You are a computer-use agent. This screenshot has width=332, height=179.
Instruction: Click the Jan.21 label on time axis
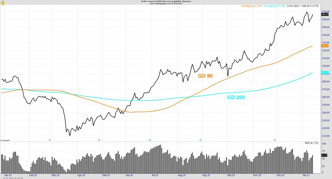(305, 175)
